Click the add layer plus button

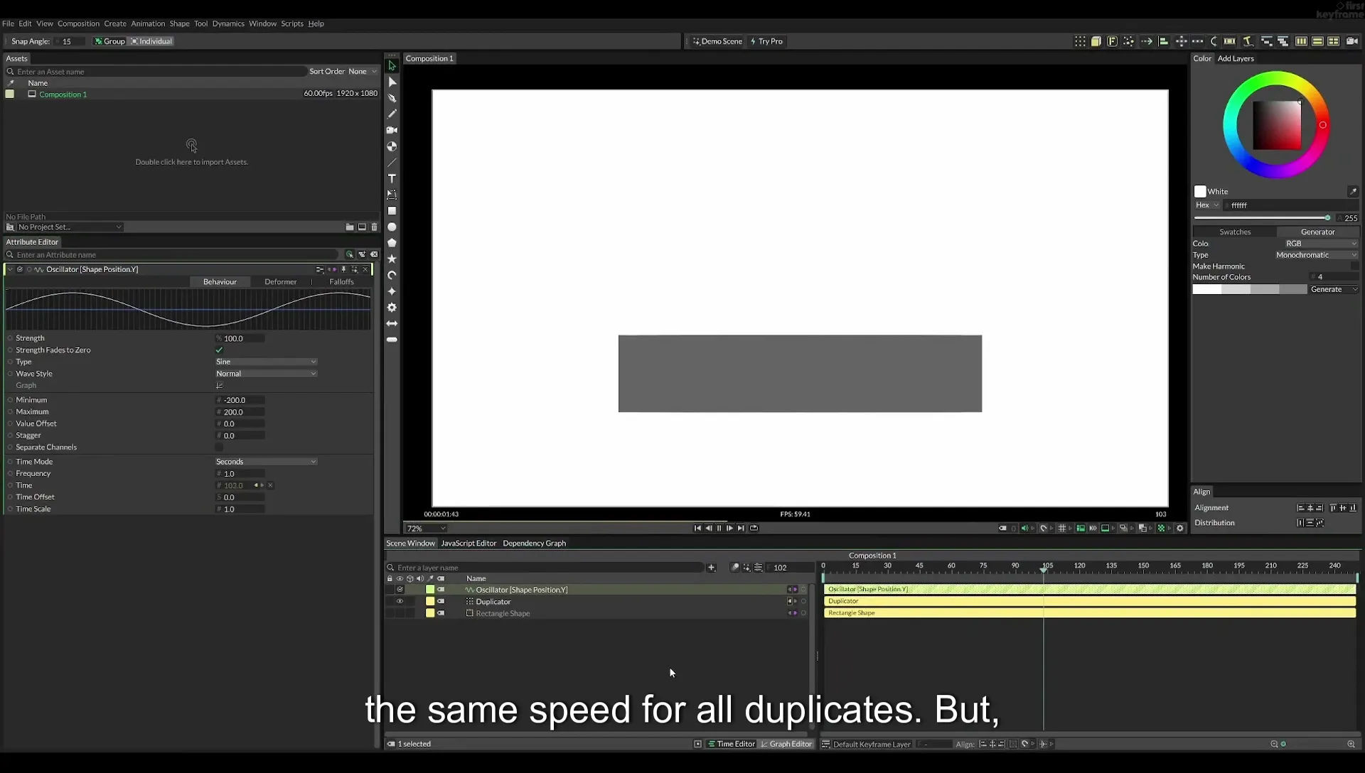coord(711,568)
